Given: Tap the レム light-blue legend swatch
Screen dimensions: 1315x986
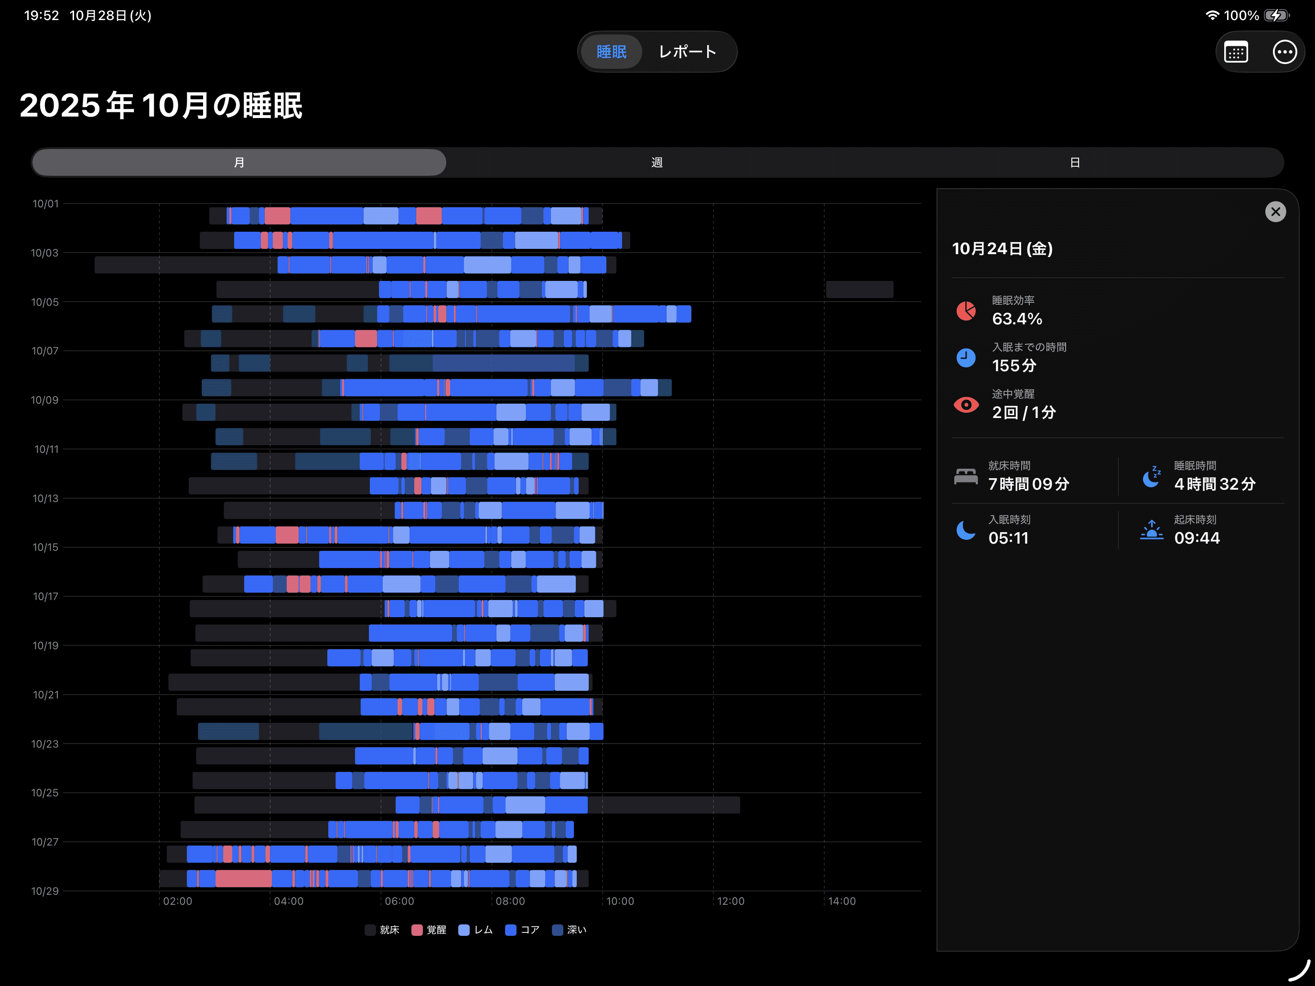Looking at the screenshot, I should (464, 930).
